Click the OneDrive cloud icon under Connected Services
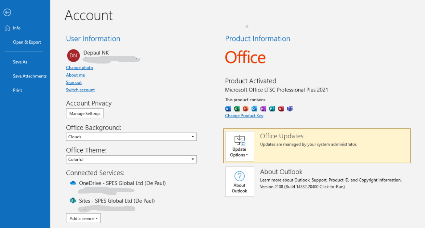This screenshot has width=425, height=228. point(73,183)
